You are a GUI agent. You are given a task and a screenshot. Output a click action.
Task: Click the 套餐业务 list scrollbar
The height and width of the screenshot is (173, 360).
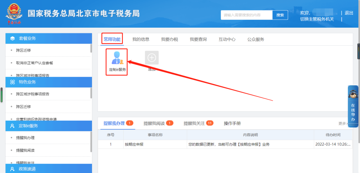(x=91, y=48)
